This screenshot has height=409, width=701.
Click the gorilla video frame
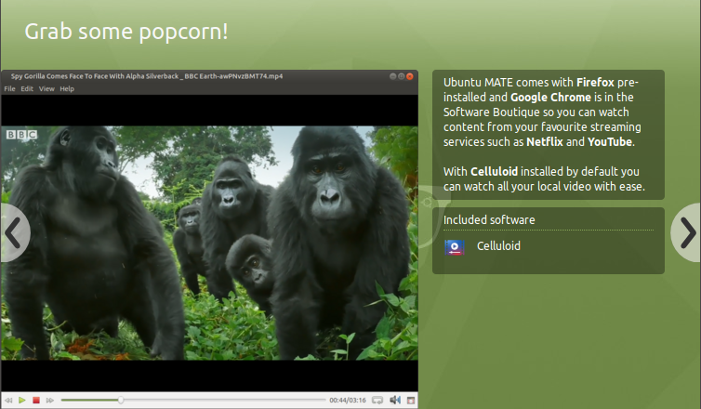(209, 242)
